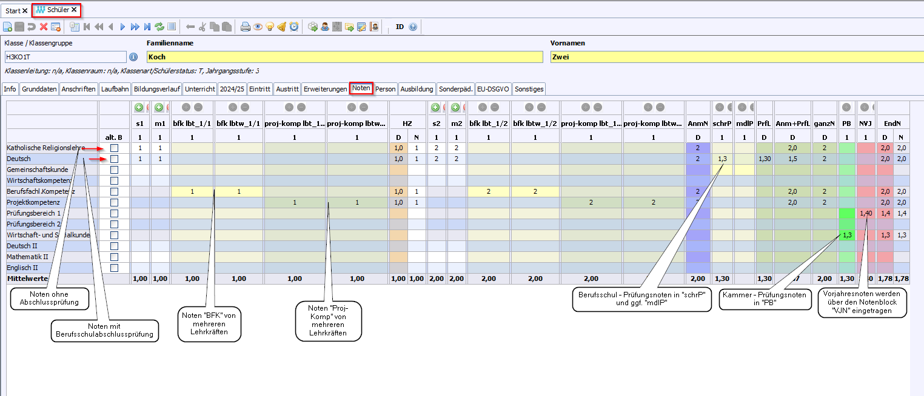Screen dimensions: 924x396
Task: Open the Sonderpäd. tab
Action: pyautogui.click(x=455, y=89)
